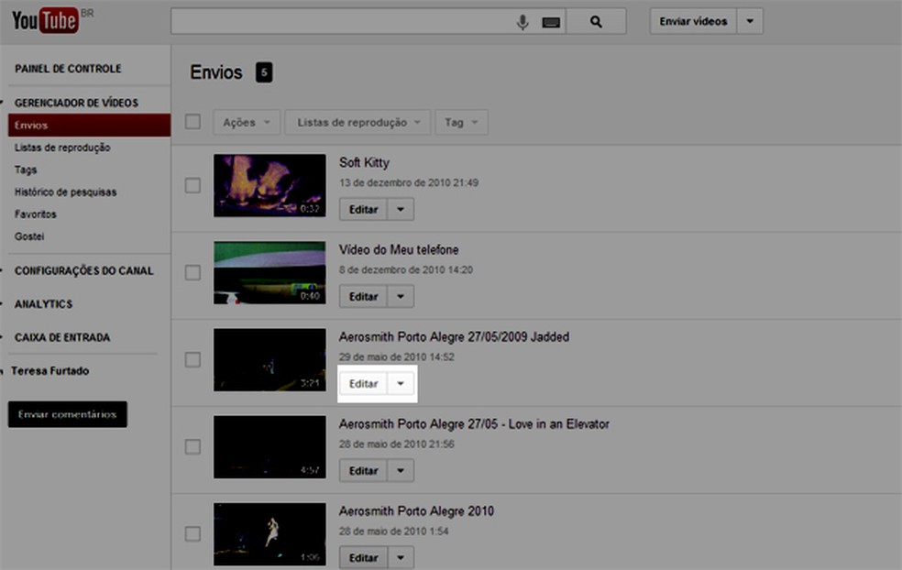Image resolution: width=902 pixels, height=570 pixels.
Task: Open Editar arrow for Aerosmith Jadded video
Action: (401, 384)
